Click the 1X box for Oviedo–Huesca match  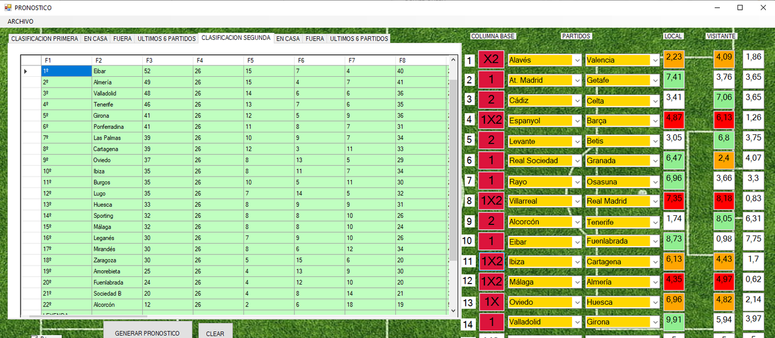pyautogui.click(x=491, y=301)
